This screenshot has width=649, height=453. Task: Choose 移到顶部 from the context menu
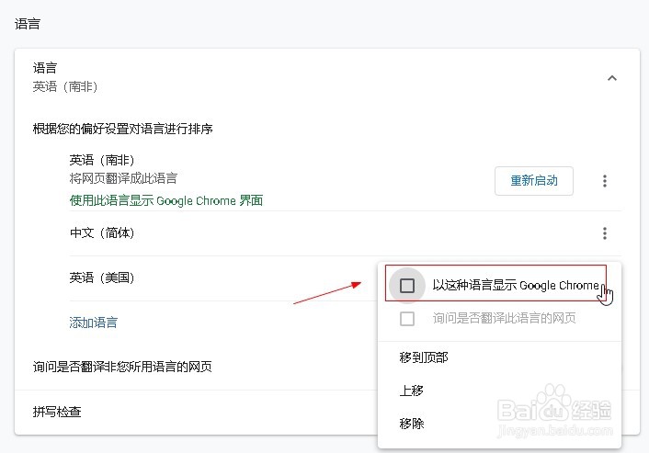(424, 357)
